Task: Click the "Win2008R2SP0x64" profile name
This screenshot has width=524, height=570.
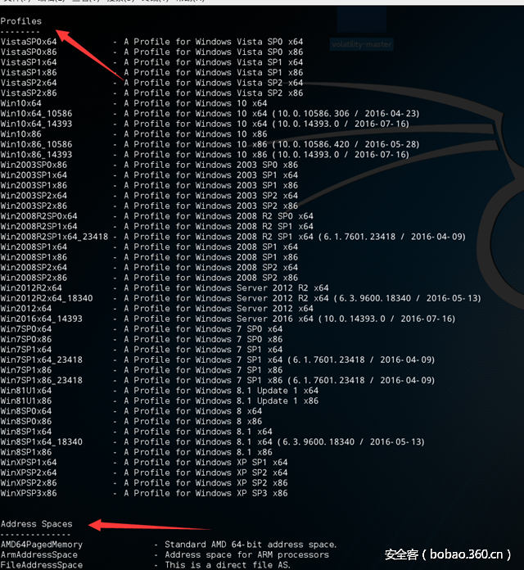Action: pyautogui.click(x=38, y=216)
